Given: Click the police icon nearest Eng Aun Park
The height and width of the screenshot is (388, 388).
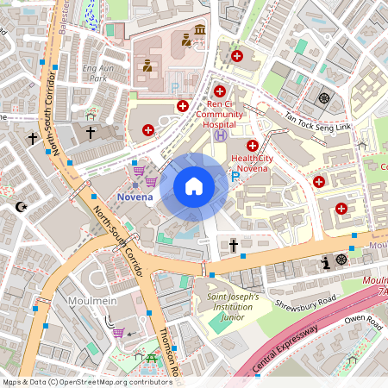Looking at the screenshot, I should (147, 66).
